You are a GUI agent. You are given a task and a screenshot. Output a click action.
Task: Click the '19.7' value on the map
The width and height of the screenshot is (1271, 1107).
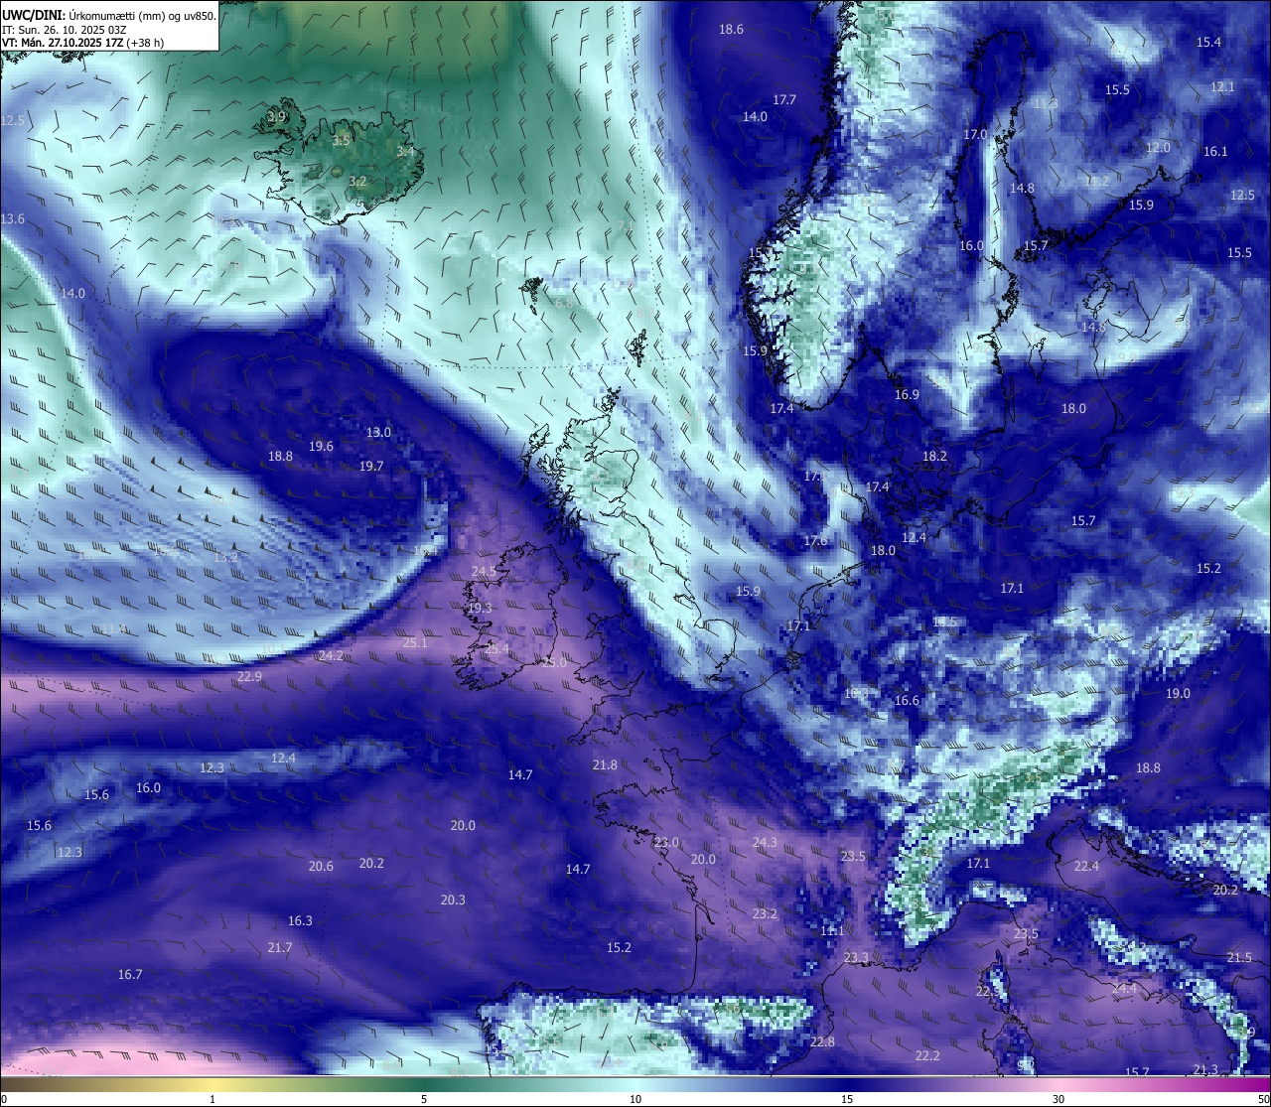(x=371, y=467)
